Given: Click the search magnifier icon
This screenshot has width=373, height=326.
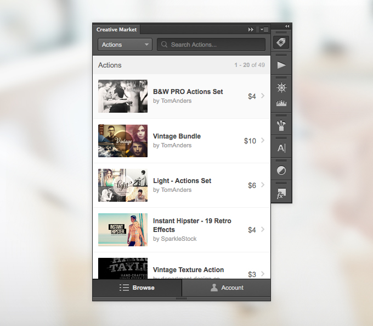Looking at the screenshot, I should (x=164, y=45).
